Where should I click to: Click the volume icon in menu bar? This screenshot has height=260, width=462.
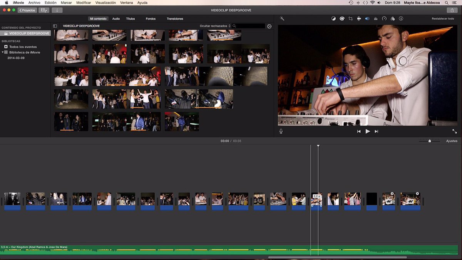pos(379,3)
